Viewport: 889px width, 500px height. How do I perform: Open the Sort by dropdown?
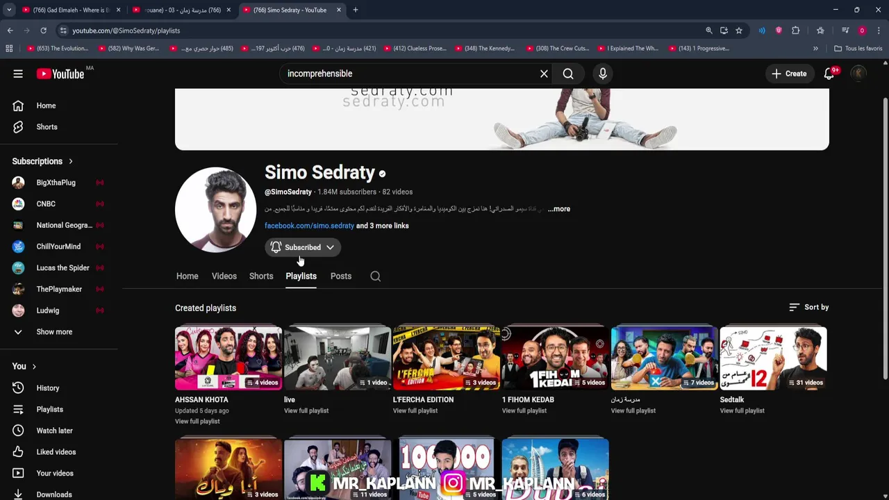(809, 307)
